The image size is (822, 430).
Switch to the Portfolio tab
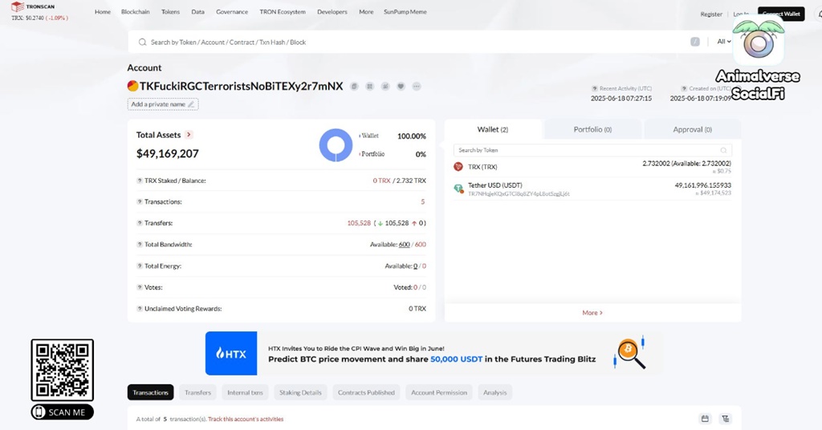pyautogui.click(x=592, y=129)
